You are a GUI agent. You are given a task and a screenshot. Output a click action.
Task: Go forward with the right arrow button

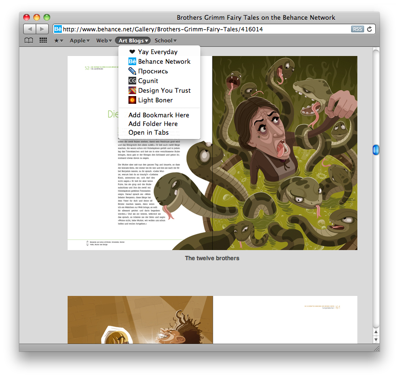coord(42,29)
